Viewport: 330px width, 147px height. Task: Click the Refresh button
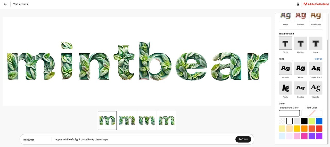243,139
